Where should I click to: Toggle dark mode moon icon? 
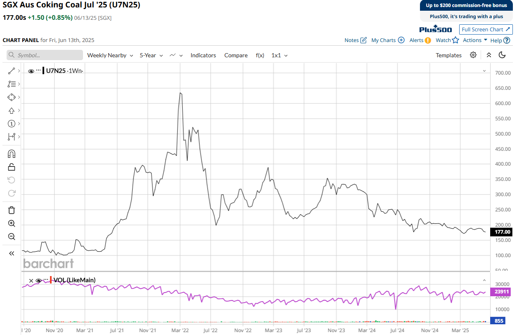pyautogui.click(x=502, y=55)
